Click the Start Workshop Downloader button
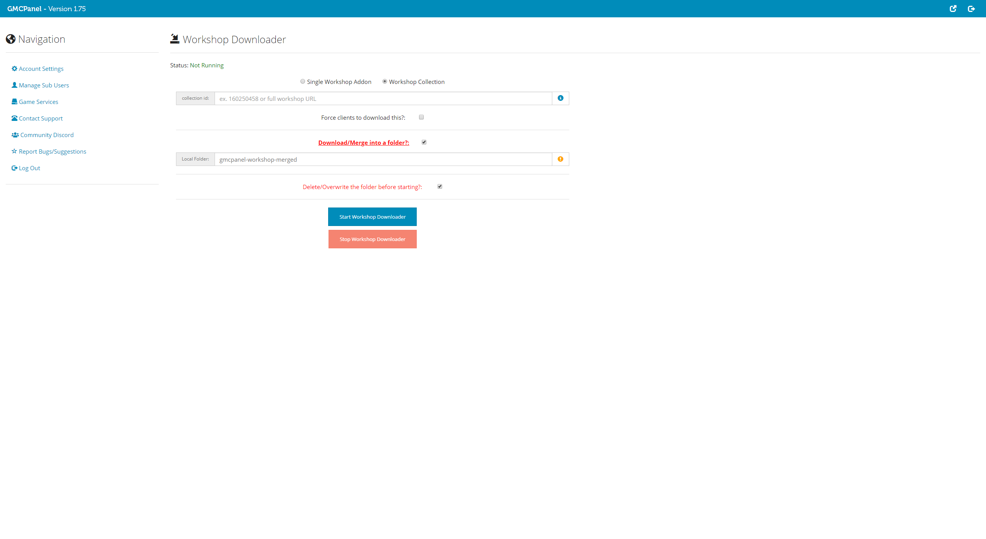Viewport: 986px width, 539px height. pyautogui.click(x=372, y=216)
